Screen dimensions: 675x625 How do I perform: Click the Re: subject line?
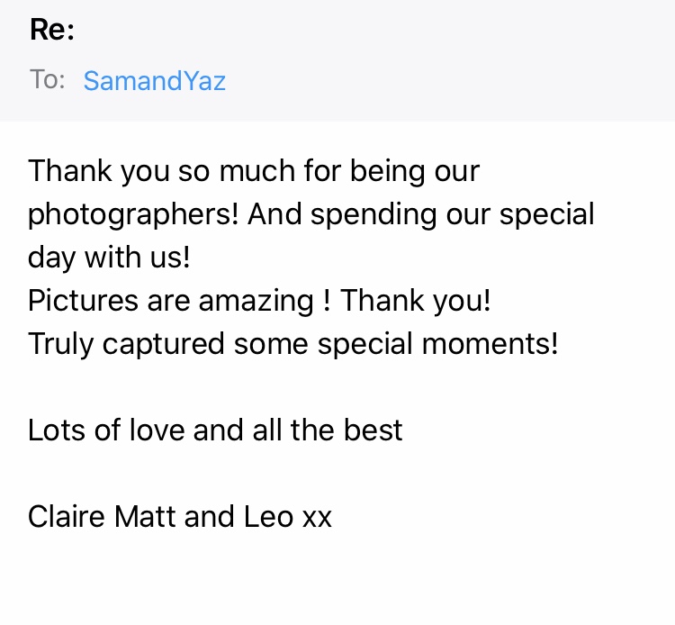tap(52, 30)
